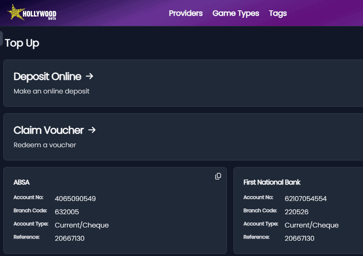Open the Game Types menu
The height and width of the screenshot is (256, 363).
pos(236,13)
